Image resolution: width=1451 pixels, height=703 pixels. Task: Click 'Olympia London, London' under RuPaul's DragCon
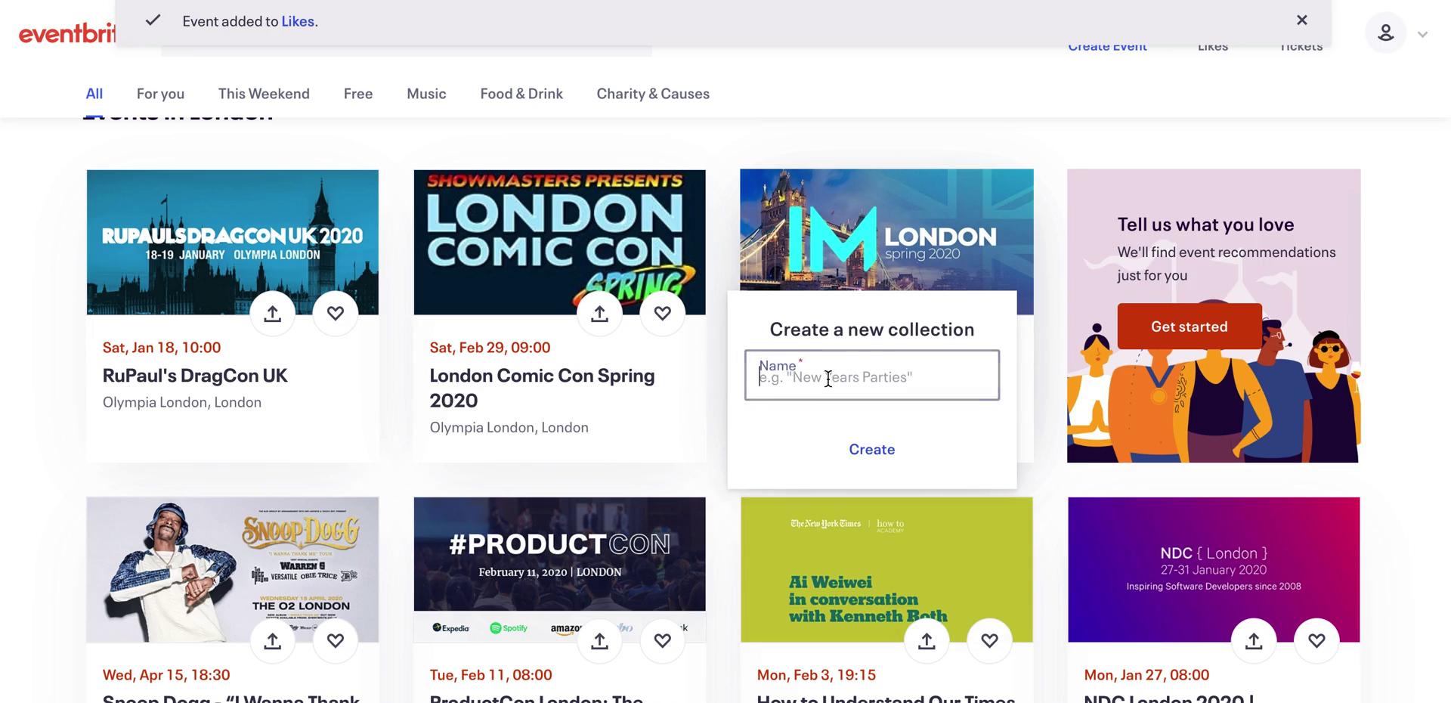tap(182, 402)
